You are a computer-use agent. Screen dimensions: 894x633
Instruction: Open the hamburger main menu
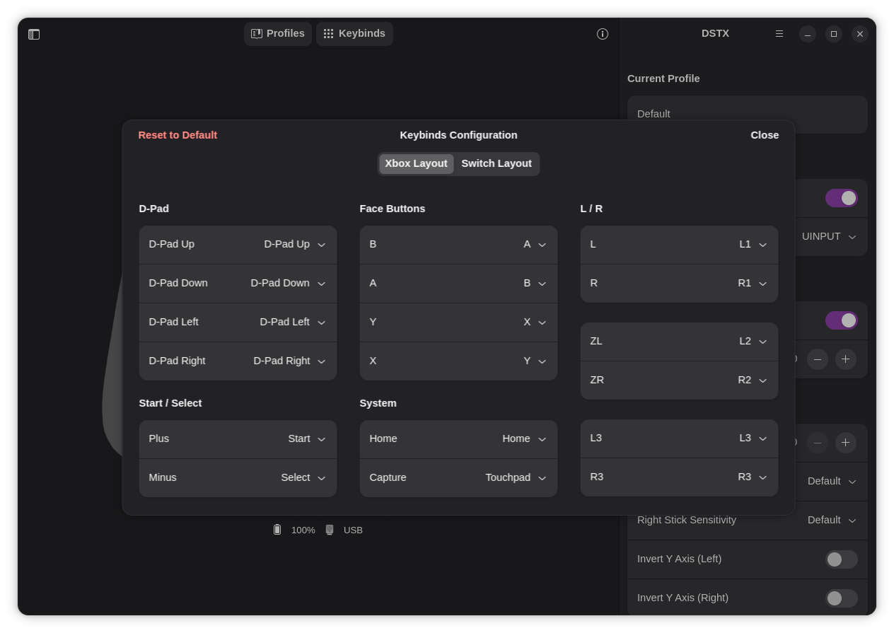(779, 34)
